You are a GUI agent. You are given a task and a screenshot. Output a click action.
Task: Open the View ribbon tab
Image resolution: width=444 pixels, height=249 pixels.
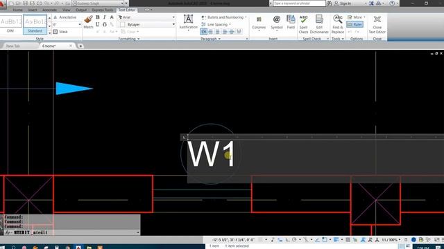(x=67, y=10)
